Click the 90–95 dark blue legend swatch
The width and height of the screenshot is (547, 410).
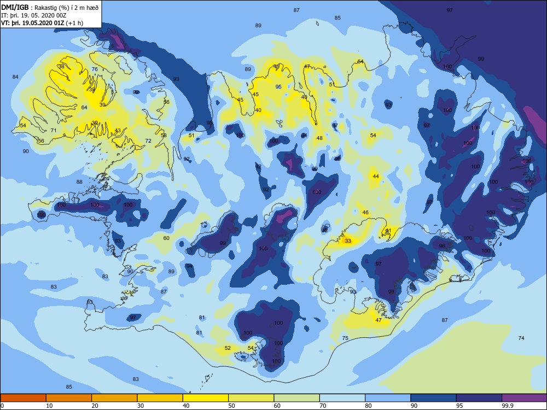[x=434, y=398]
